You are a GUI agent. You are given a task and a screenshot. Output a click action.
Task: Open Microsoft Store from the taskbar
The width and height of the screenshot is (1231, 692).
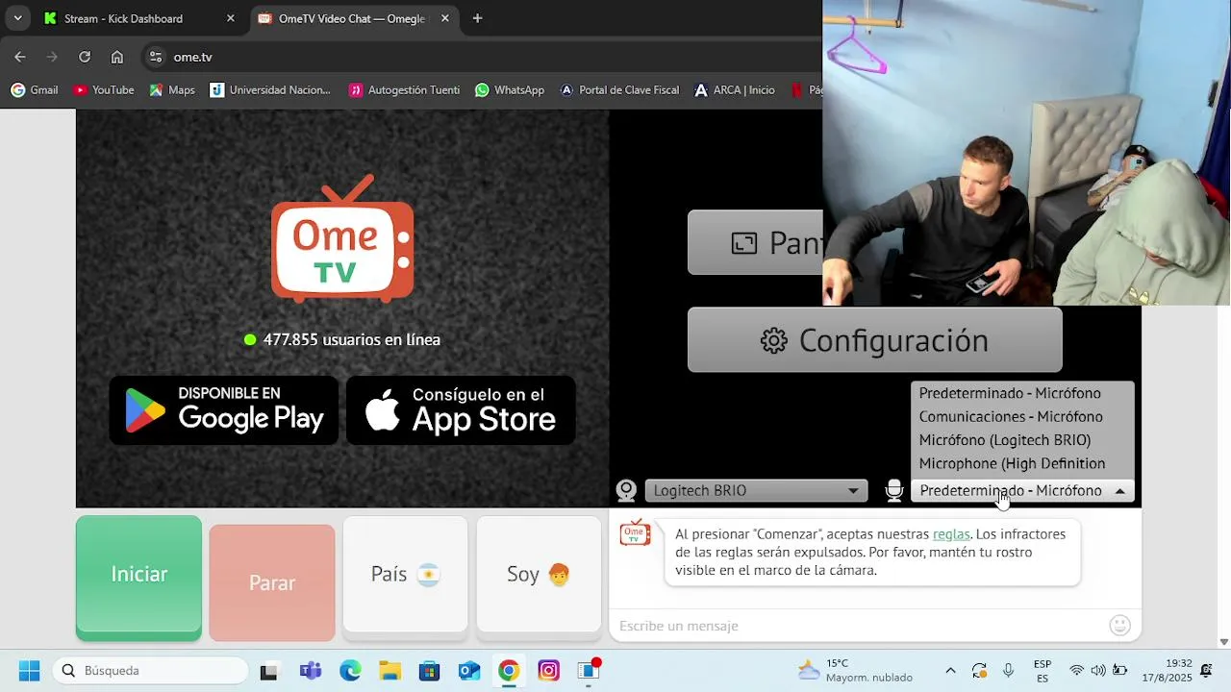pyautogui.click(x=429, y=671)
